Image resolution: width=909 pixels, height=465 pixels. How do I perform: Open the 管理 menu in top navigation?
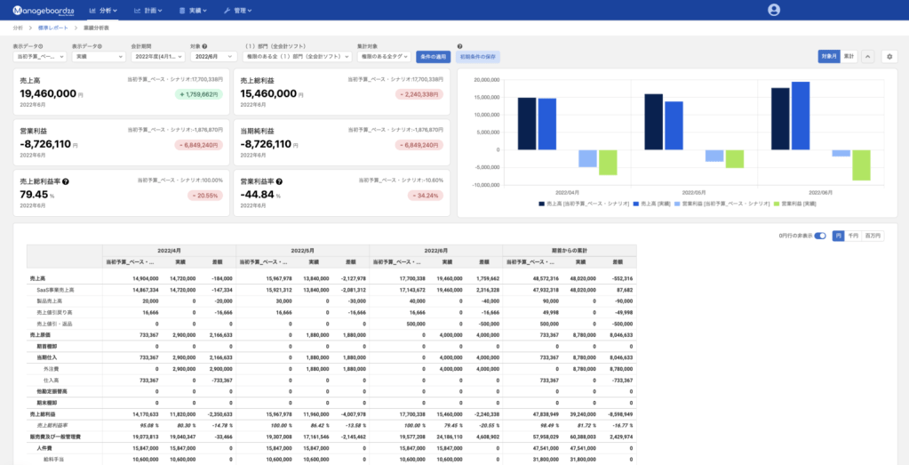coord(237,10)
